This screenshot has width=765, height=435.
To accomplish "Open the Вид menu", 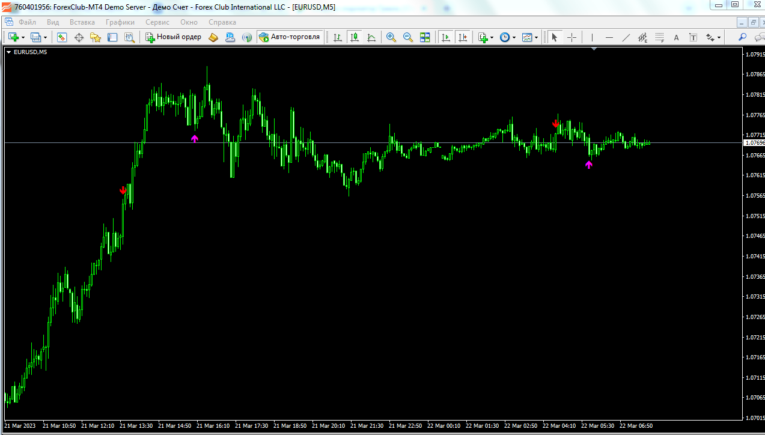I will pos(53,22).
